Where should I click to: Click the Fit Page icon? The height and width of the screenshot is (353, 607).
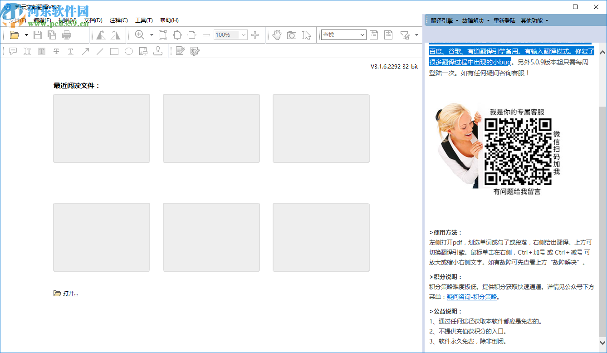pos(177,35)
